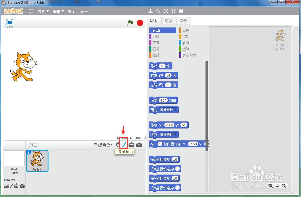Open the 提示 menu
Image resolution: width=301 pixels, height=197 pixels.
(72, 12)
